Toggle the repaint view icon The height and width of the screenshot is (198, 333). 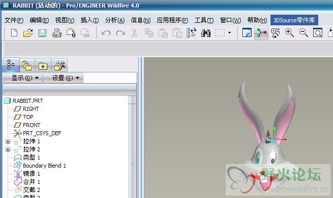247,33
